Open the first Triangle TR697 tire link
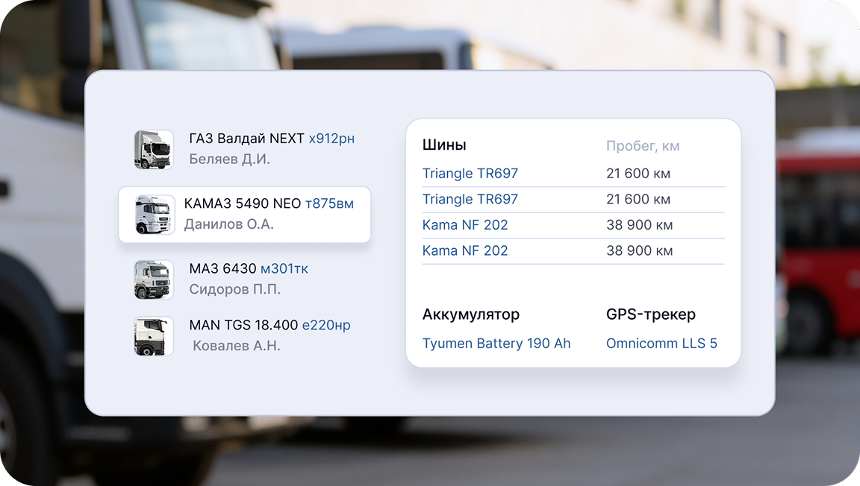Screen dimensions: 860x486 tap(470, 173)
